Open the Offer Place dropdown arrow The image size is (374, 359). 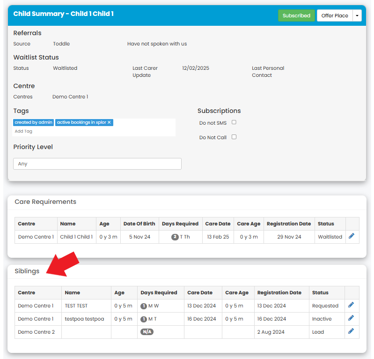(357, 15)
